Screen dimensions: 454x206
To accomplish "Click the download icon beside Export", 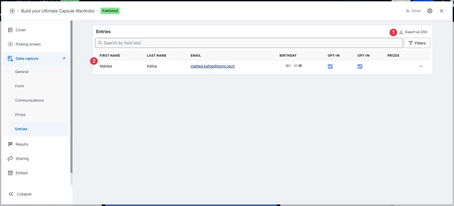I will tap(401, 32).
